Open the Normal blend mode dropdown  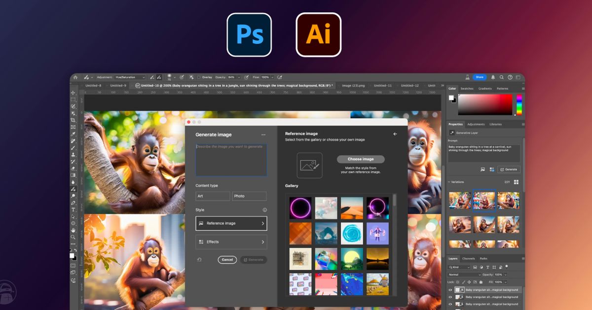click(464, 274)
